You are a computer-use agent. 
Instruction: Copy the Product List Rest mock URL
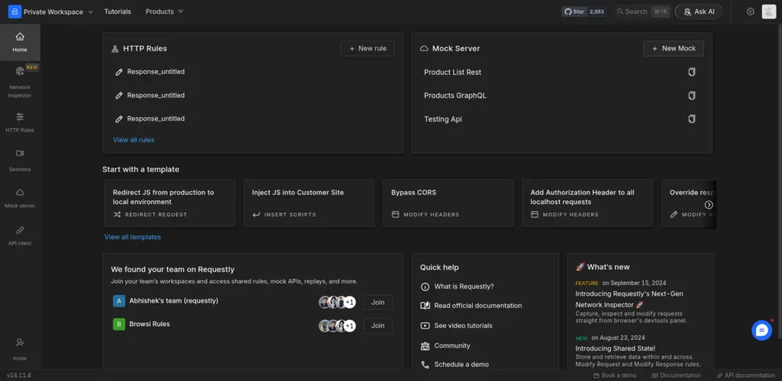pos(692,72)
